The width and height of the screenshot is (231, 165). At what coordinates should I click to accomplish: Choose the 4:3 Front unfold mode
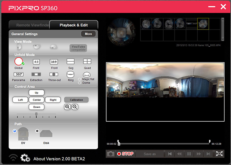pyautogui.click(x=36, y=62)
